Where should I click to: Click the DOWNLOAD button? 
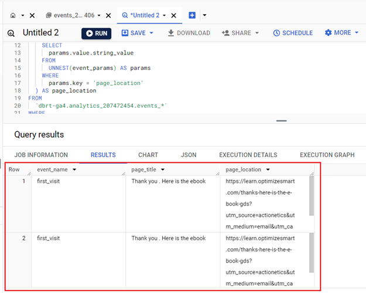tap(189, 33)
